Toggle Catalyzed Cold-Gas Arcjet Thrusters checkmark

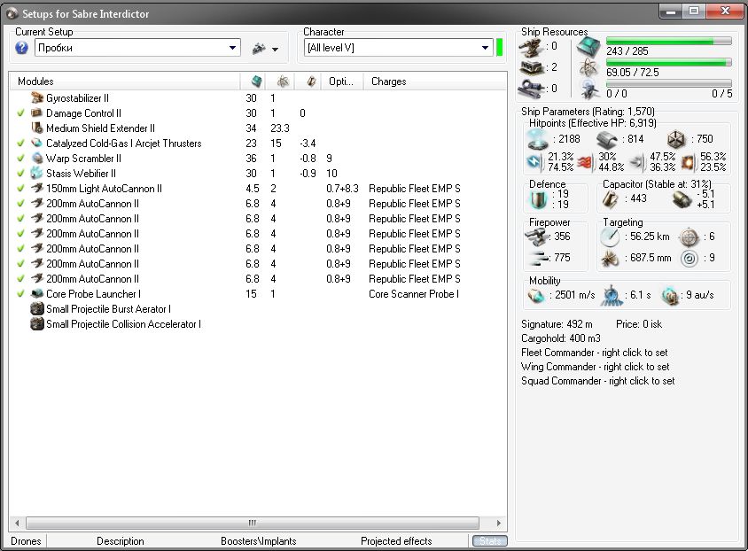point(20,144)
